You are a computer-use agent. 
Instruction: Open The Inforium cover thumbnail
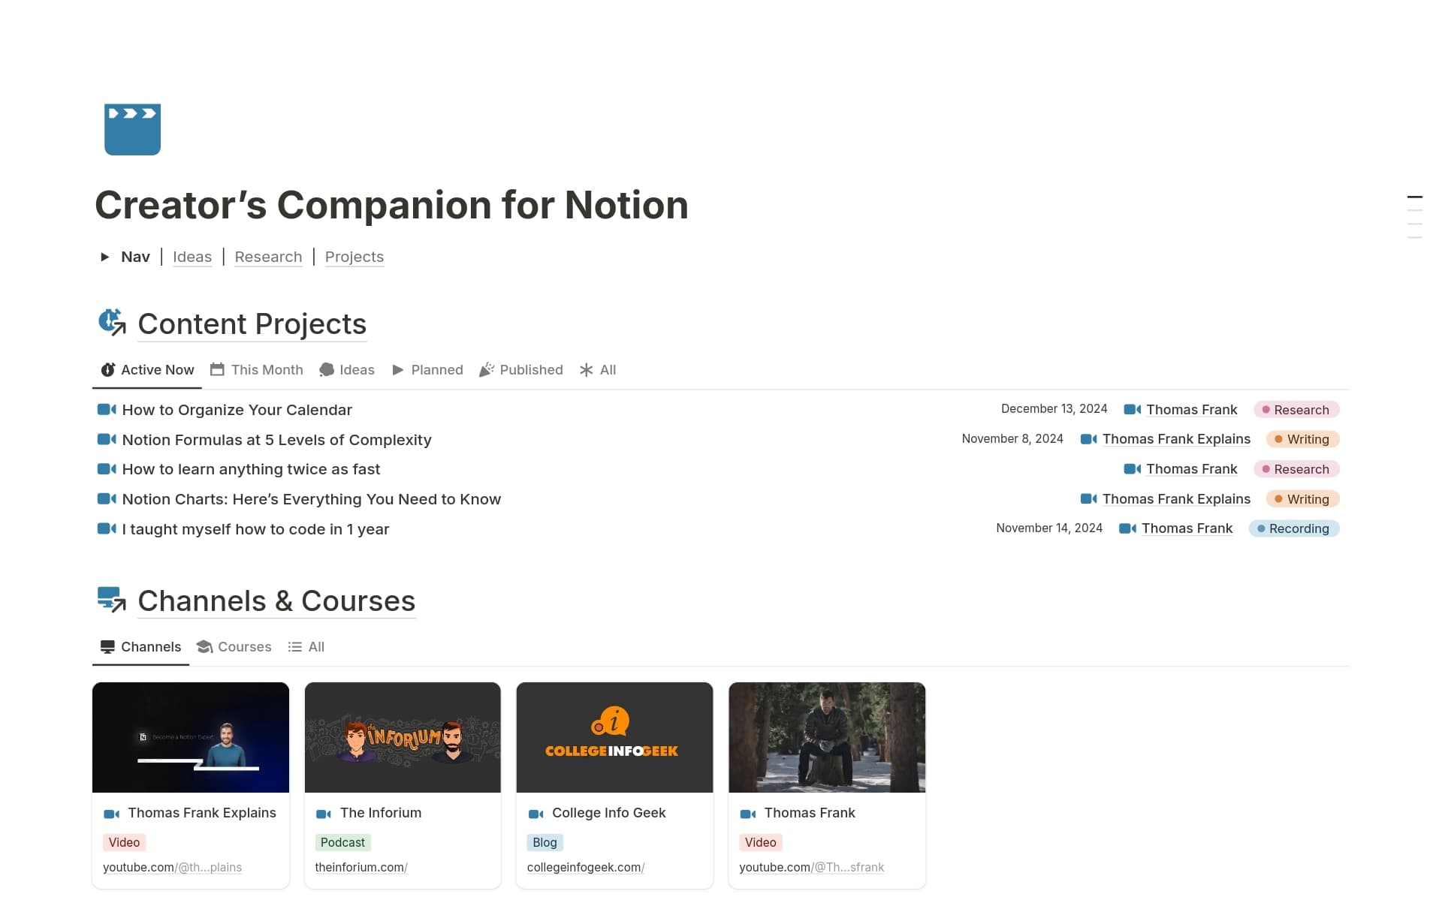(x=403, y=737)
